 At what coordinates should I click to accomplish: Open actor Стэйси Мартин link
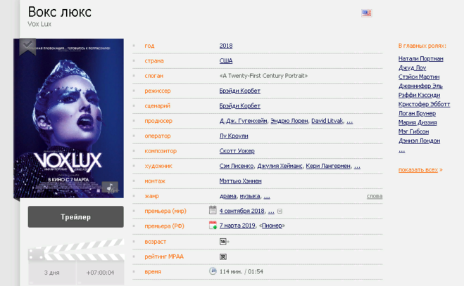[419, 77]
